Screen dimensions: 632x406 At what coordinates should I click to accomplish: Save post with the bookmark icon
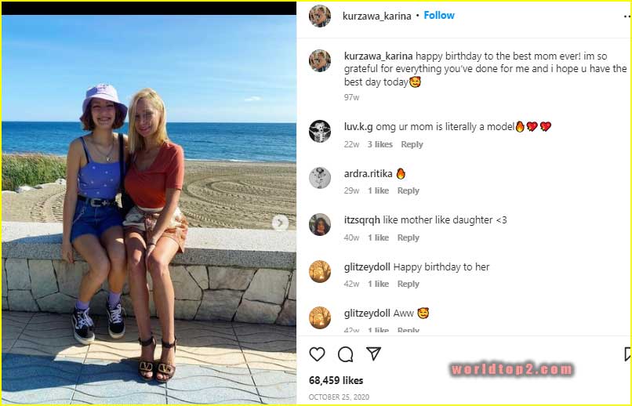pyautogui.click(x=627, y=354)
